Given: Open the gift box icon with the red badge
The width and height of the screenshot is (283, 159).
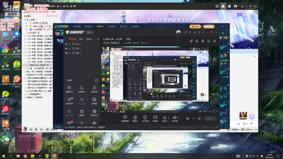Looking at the screenshot, I should pos(191,41).
